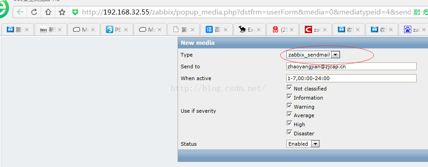Uncheck the Information severity
This screenshot has width=428, height=167.
[289, 97]
